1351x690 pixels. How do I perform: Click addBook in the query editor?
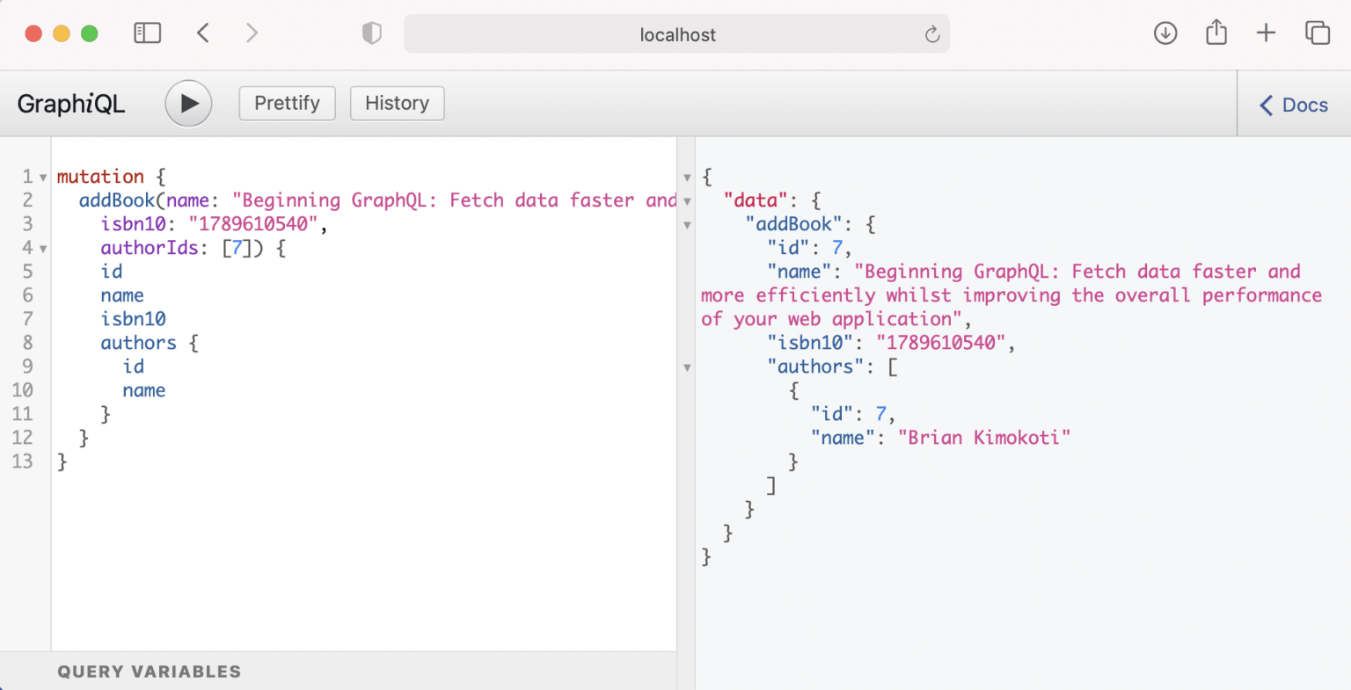point(117,200)
